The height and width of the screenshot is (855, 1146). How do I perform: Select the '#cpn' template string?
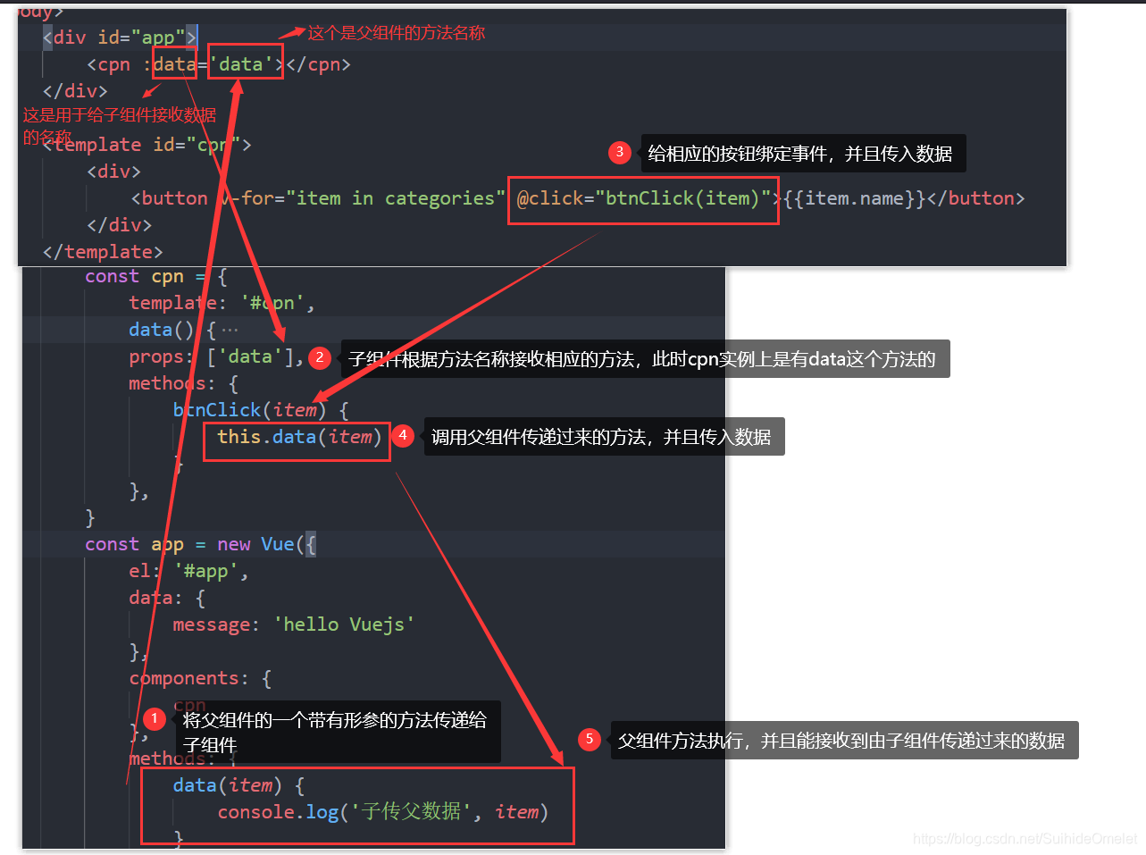pos(272,303)
